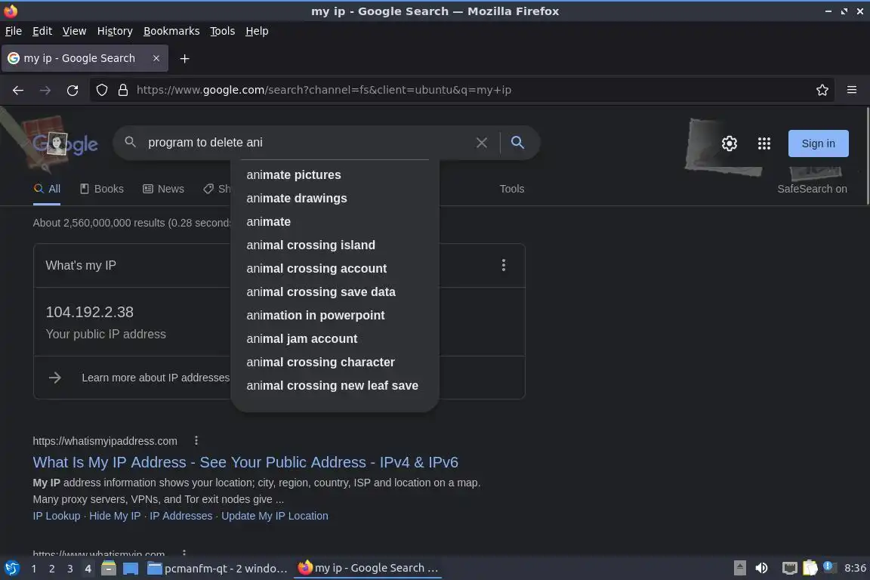Switch to pcmanfm-qt taskbar window entry
This screenshot has width=870, height=580.
point(217,568)
